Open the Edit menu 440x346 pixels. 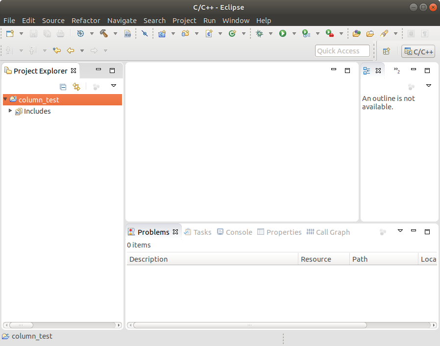28,21
